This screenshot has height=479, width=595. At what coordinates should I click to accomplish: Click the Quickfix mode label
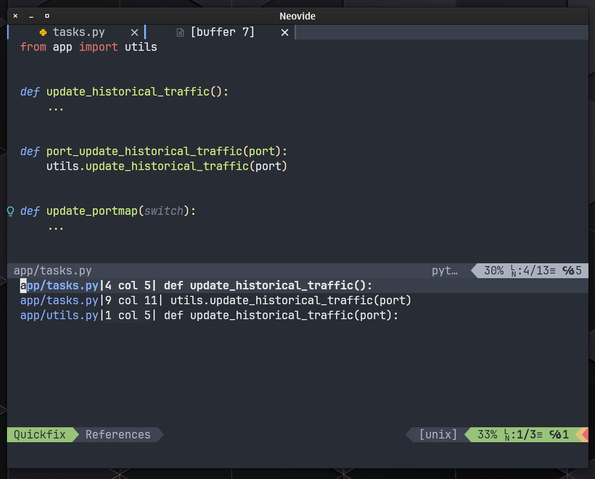pyautogui.click(x=40, y=435)
